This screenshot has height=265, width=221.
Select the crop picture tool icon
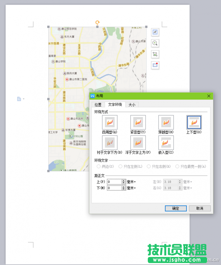[155, 54]
